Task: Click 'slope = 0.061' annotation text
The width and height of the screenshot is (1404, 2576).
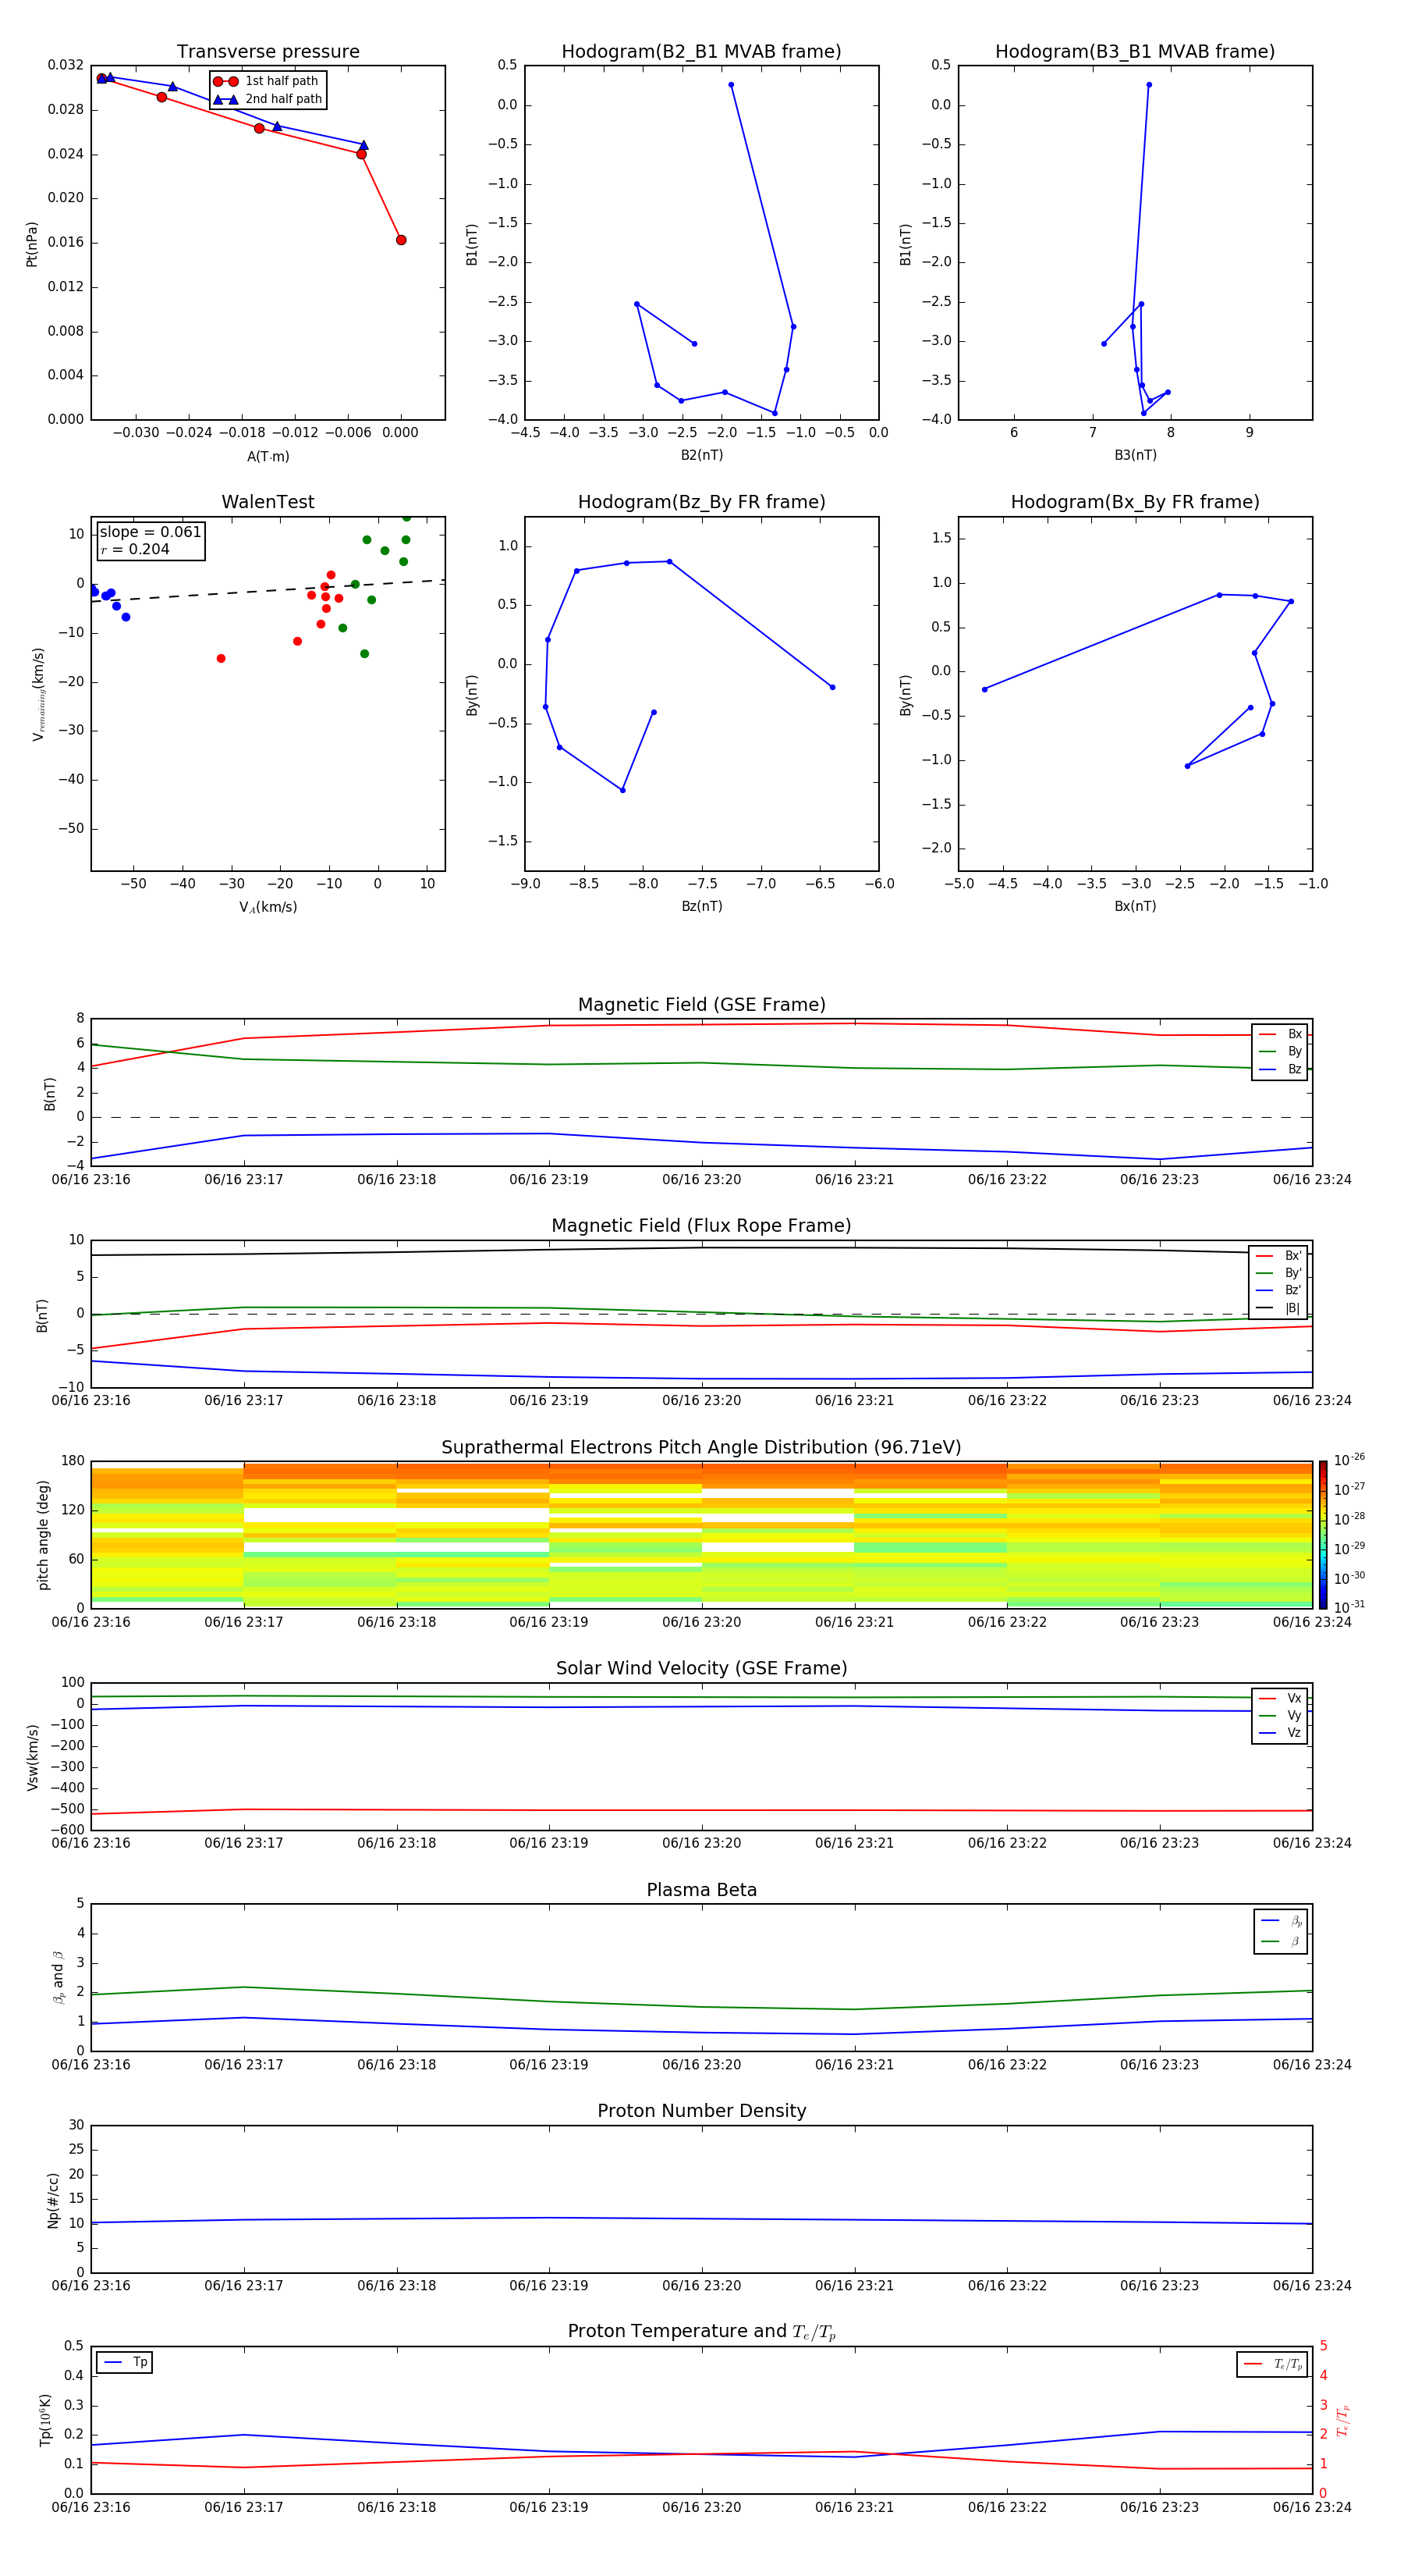Action: tap(151, 532)
